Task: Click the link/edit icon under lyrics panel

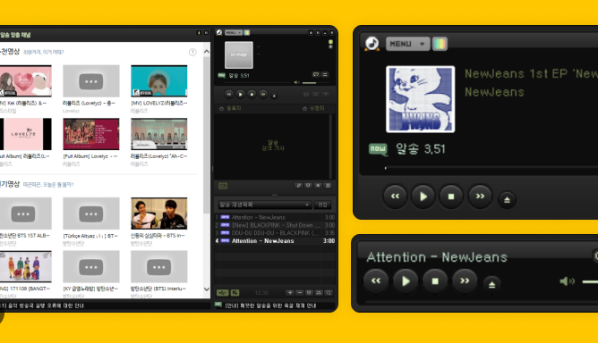Action: tap(299, 186)
